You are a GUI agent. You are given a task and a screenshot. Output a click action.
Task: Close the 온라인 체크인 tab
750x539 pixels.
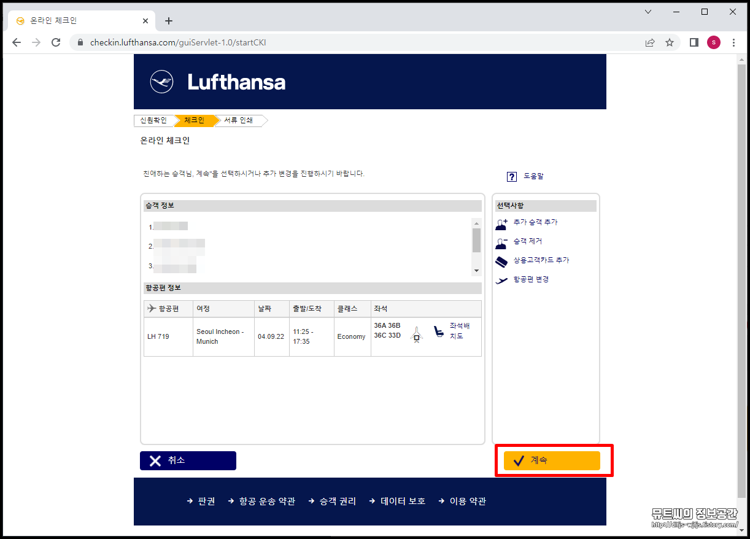pos(145,21)
